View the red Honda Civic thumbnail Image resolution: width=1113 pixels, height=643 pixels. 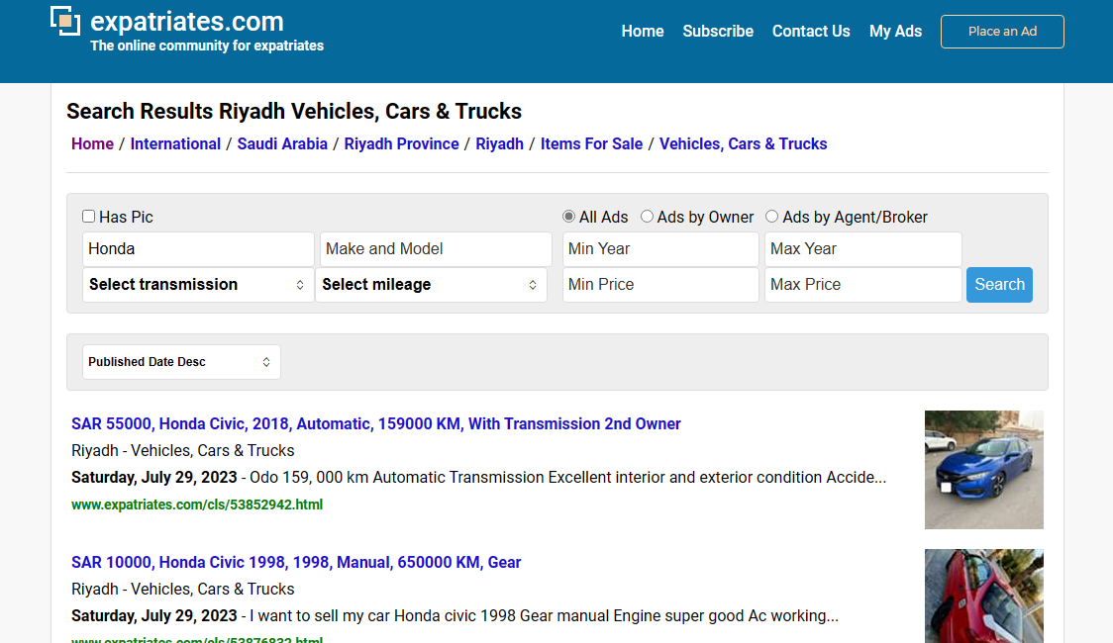coord(984,596)
